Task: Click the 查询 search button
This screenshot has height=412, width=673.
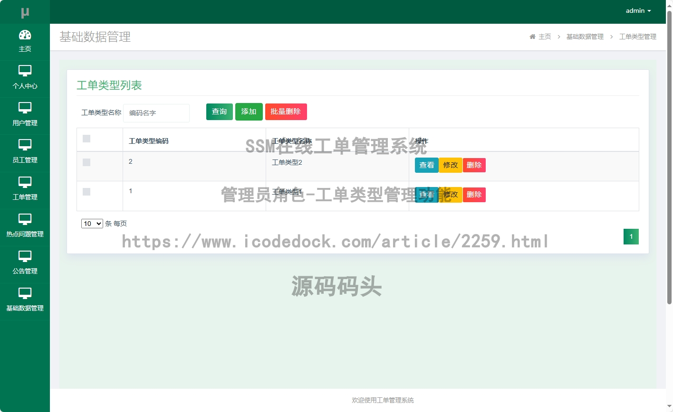Action: click(x=220, y=112)
